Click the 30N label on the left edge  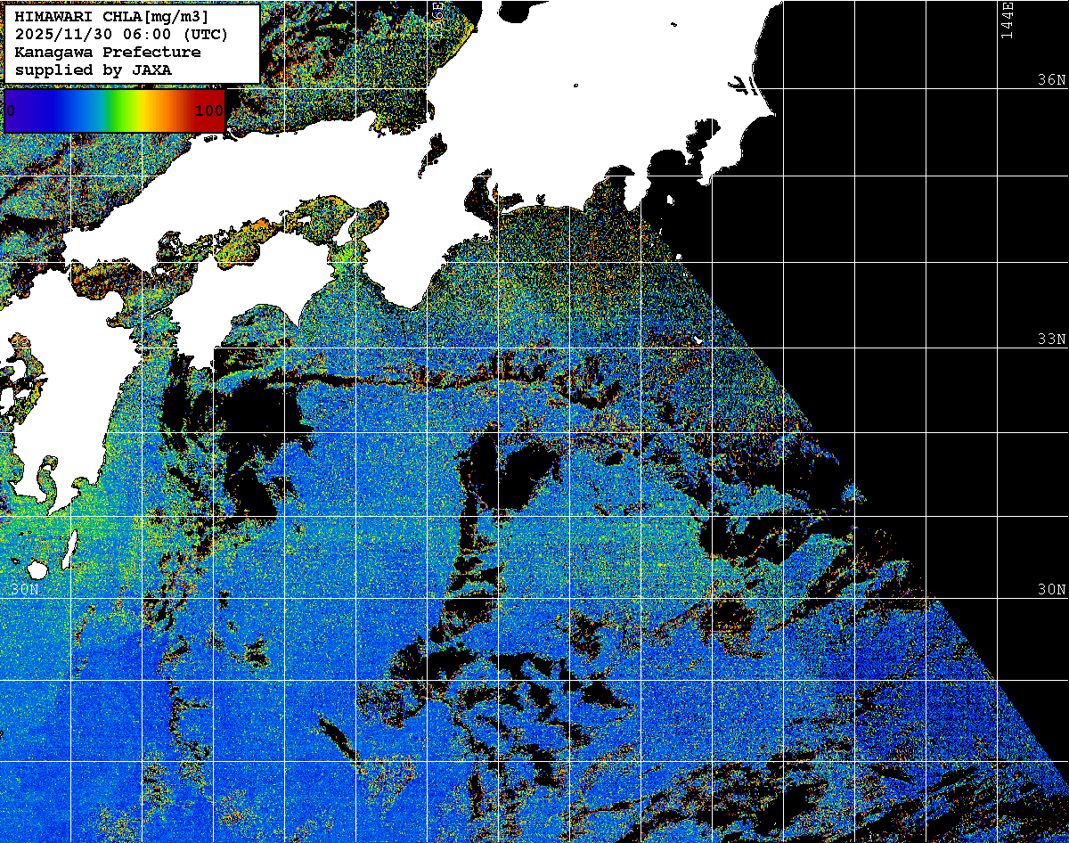point(25,590)
